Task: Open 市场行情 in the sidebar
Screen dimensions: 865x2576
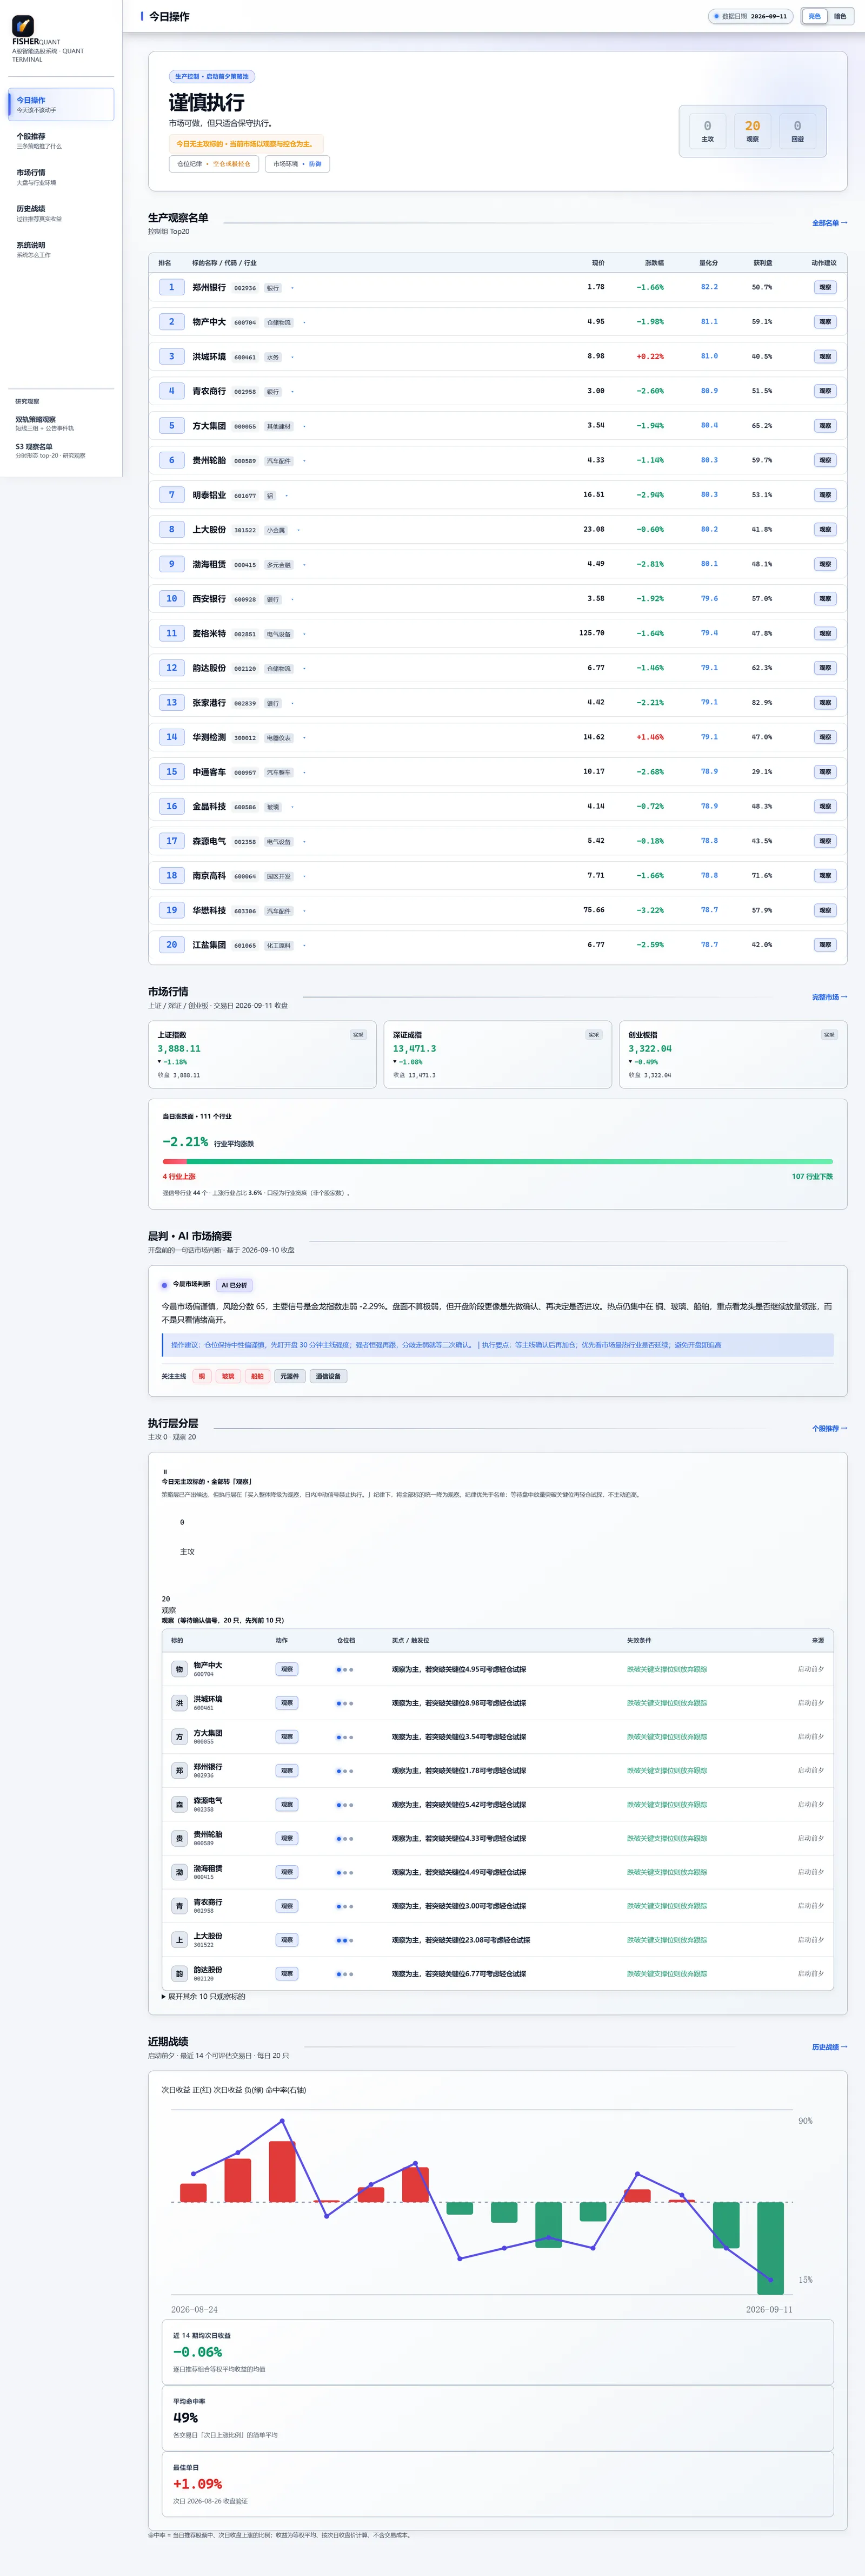Action: pyautogui.click(x=61, y=177)
